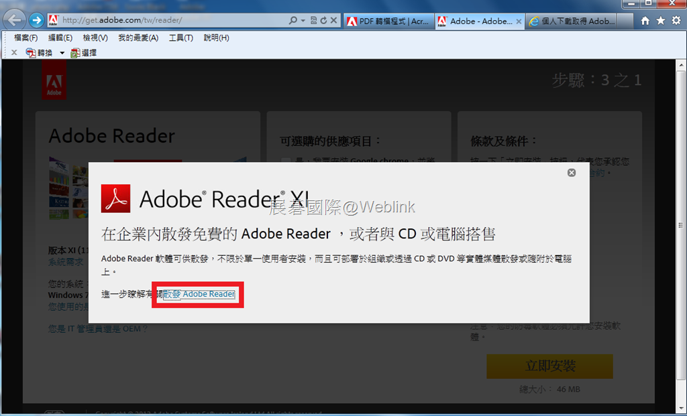Open the address bar autocomplete dropdown arrow
The height and width of the screenshot is (416, 687).
pyautogui.click(x=303, y=21)
